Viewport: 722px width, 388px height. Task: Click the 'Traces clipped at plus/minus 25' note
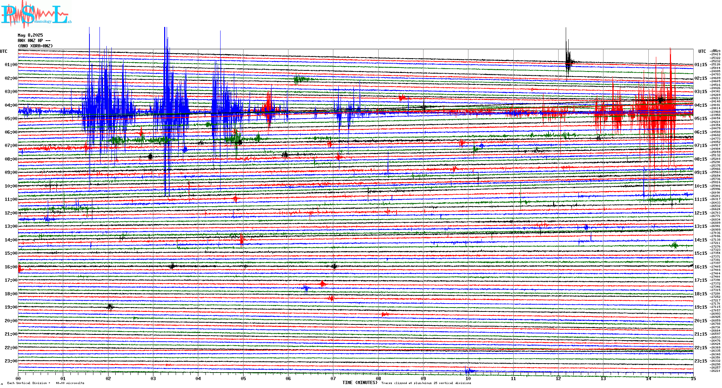(x=426, y=383)
